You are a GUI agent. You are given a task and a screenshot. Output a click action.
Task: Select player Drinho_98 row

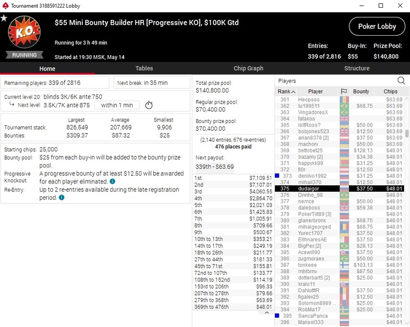[x=339, y=195]
